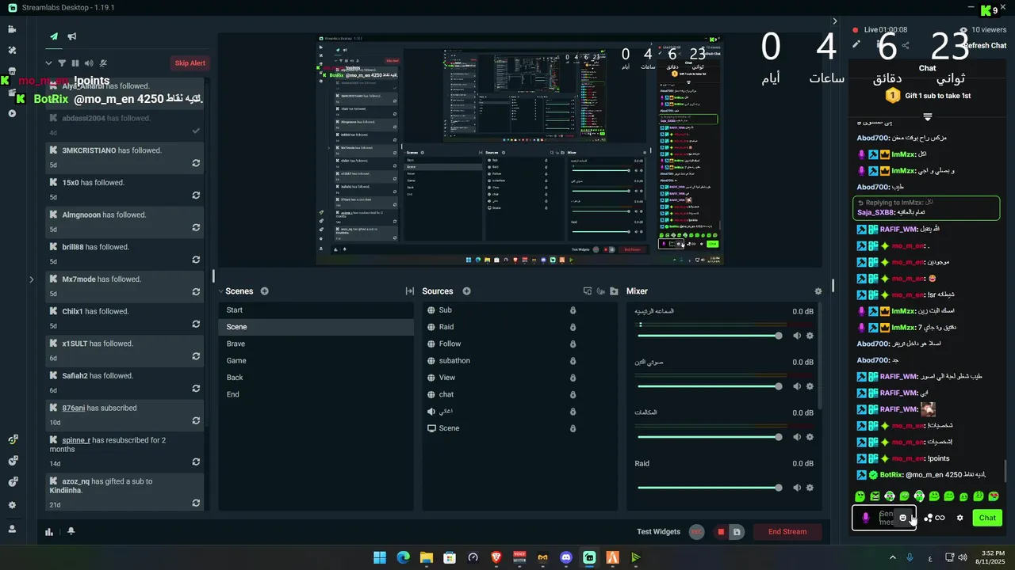The height and width of the screenshot is (570, 1015).
Task: Open 876ani username link
Action: tap(74, 408)
